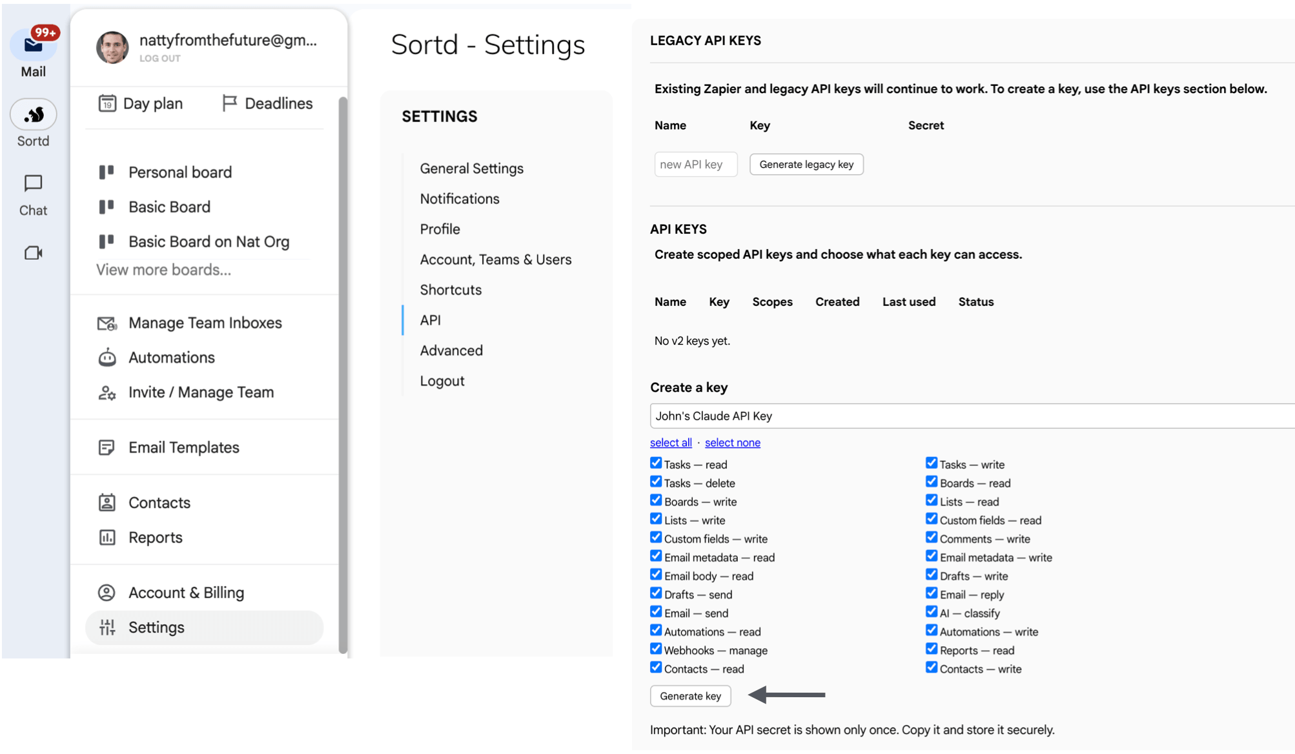Toggle the AI — classify checkbox
Screen dimensions: 1295x754
pyautogui.click(x=931, y=611)
